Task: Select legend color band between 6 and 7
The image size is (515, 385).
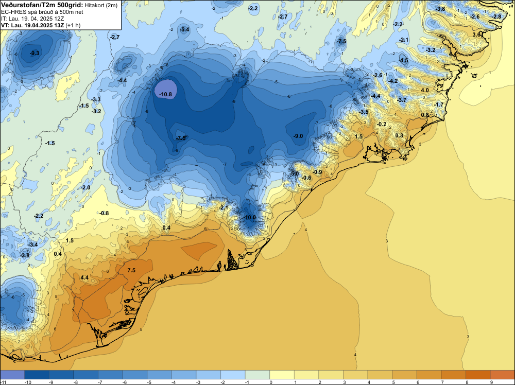Action: click(x=429, y=375)
